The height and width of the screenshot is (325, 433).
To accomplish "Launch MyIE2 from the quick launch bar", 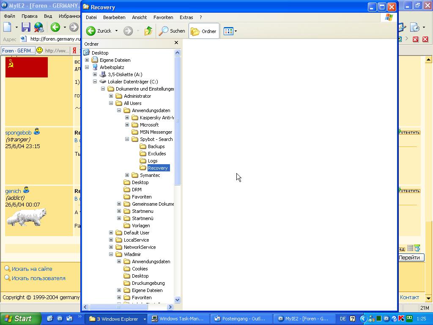I will click(x=60, y=319).
